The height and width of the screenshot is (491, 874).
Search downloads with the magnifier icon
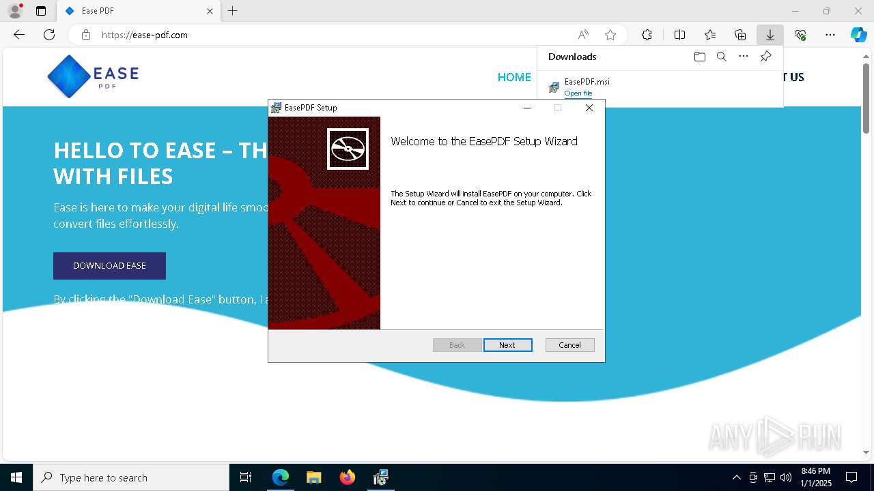tap(721, 57)
